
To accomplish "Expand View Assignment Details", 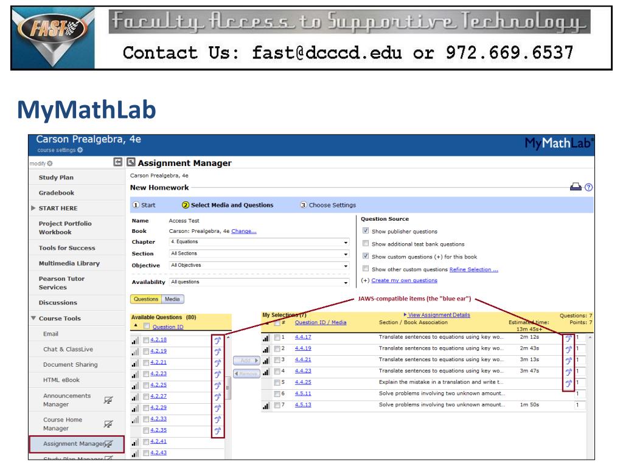I will (x=437, y=315).
